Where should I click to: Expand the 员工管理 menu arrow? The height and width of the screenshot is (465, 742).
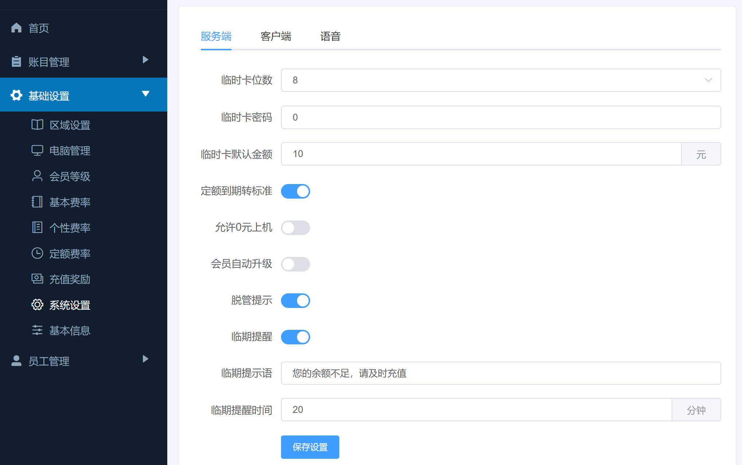tap(145, 359)
